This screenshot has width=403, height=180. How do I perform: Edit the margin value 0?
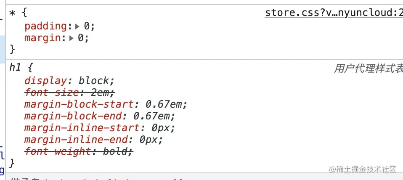[x=81, y=38]
